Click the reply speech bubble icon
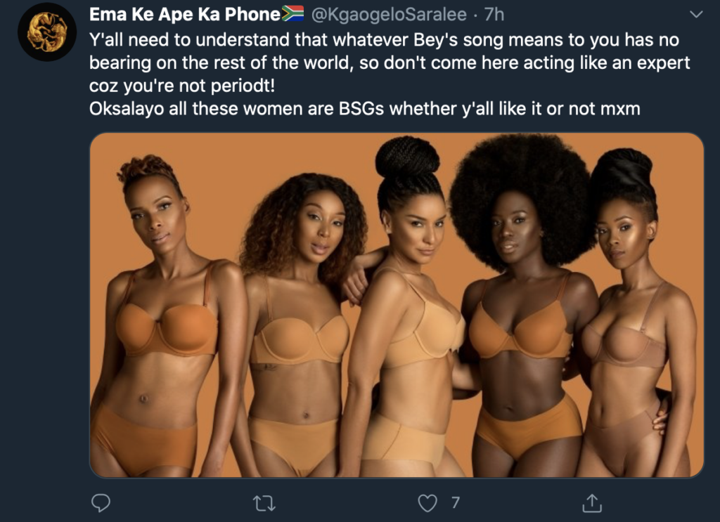This screenshot has height=522, width=720. (x=101, y=503)
